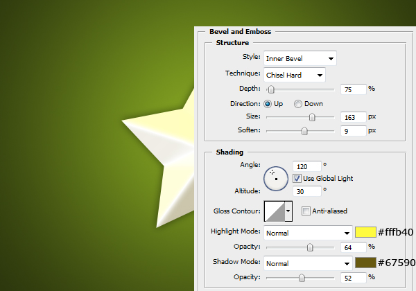Open the Shadow Mode dropdown

[x=308, y=263]
